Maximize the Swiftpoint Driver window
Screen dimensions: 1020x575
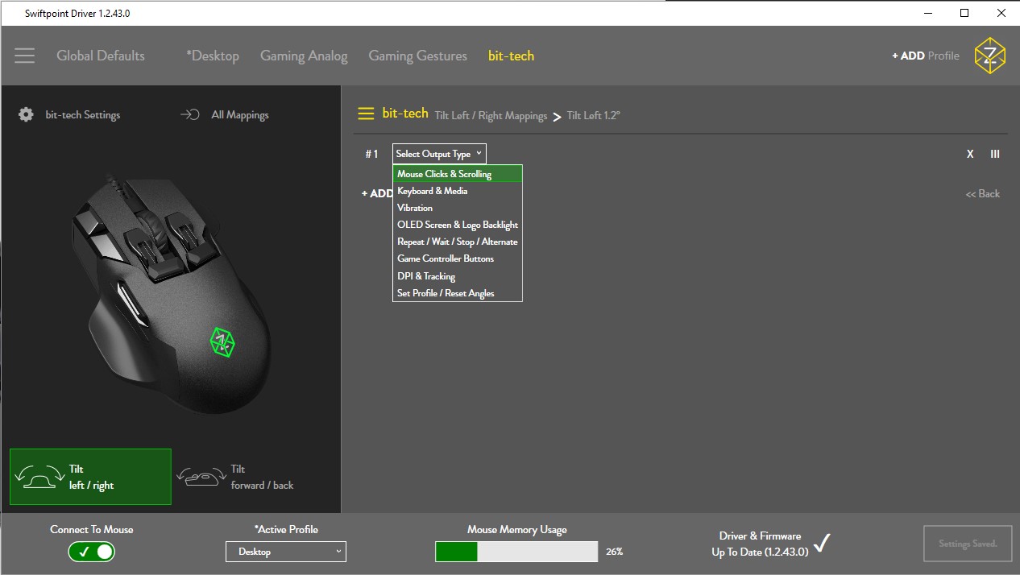[964, 13]
